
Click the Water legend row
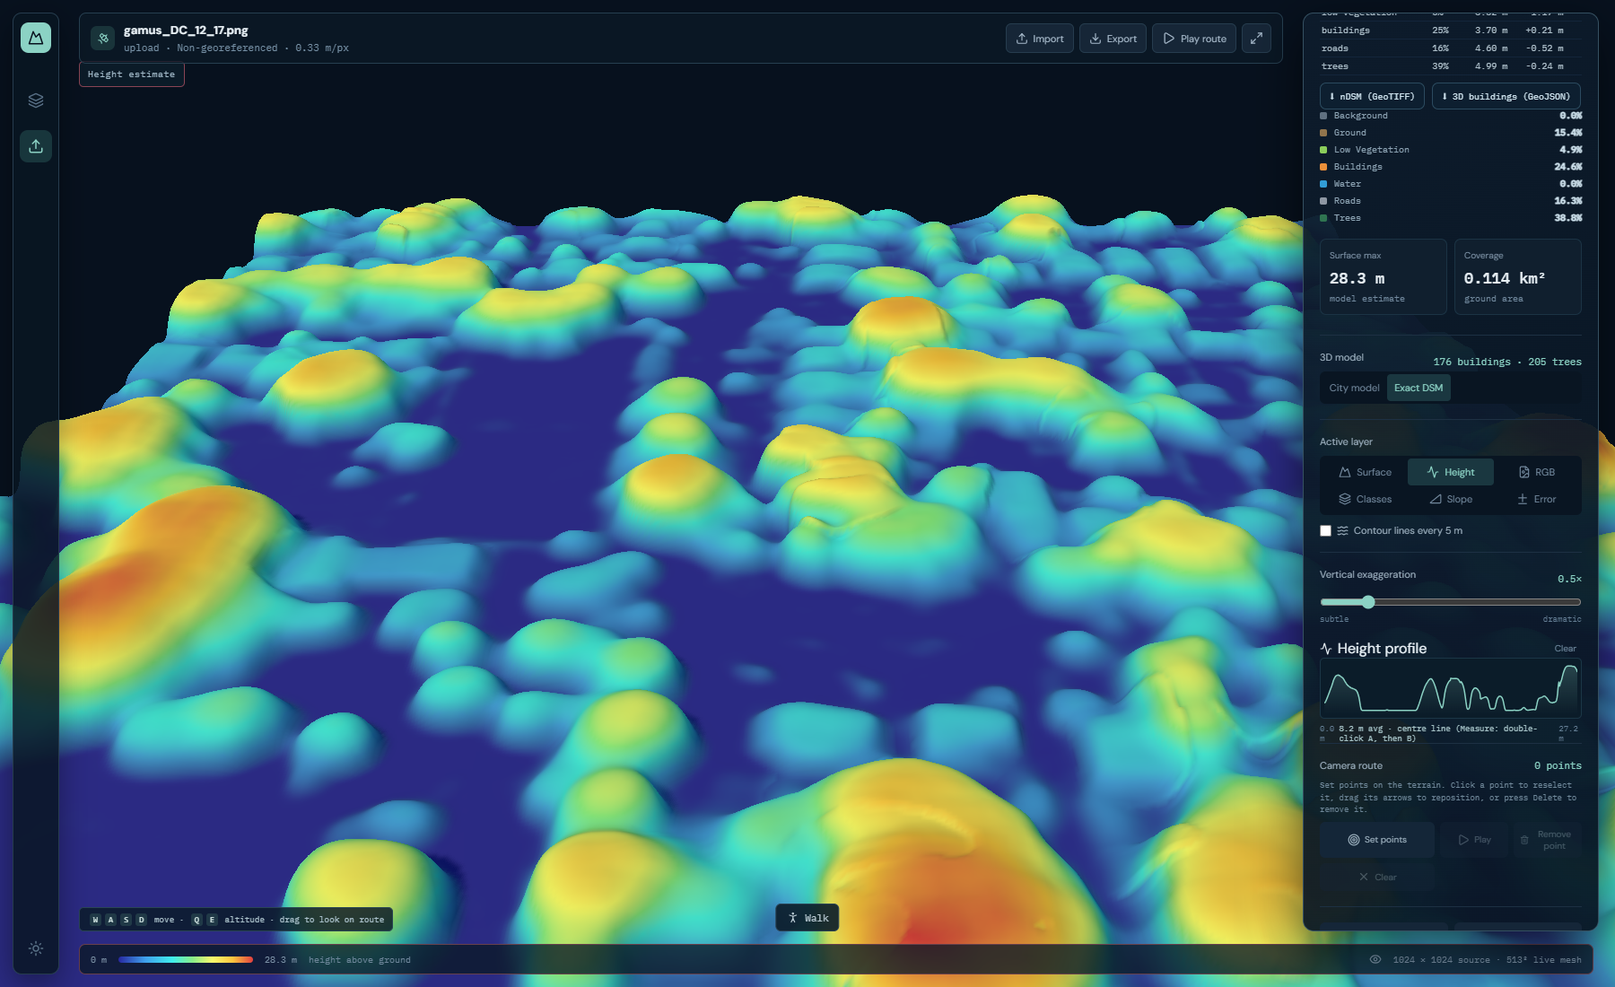[1451, 184]
